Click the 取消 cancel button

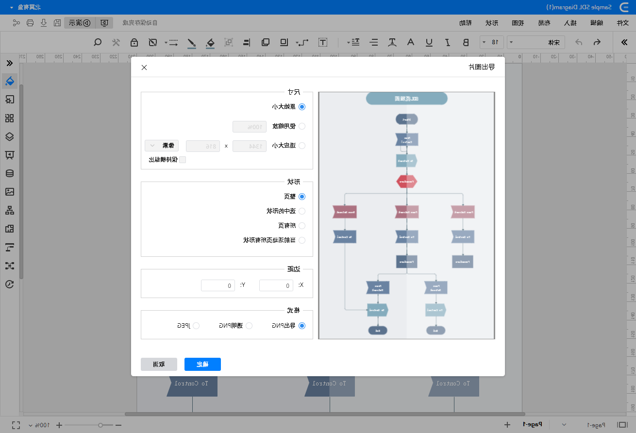pos(159,364)
